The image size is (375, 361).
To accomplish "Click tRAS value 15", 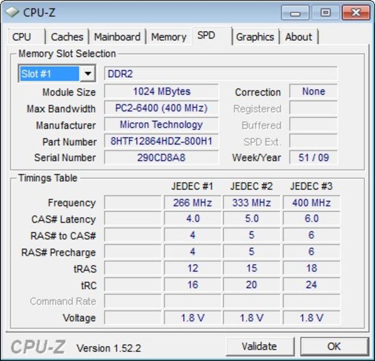I will pyautogui.click(x=252, y=268).
